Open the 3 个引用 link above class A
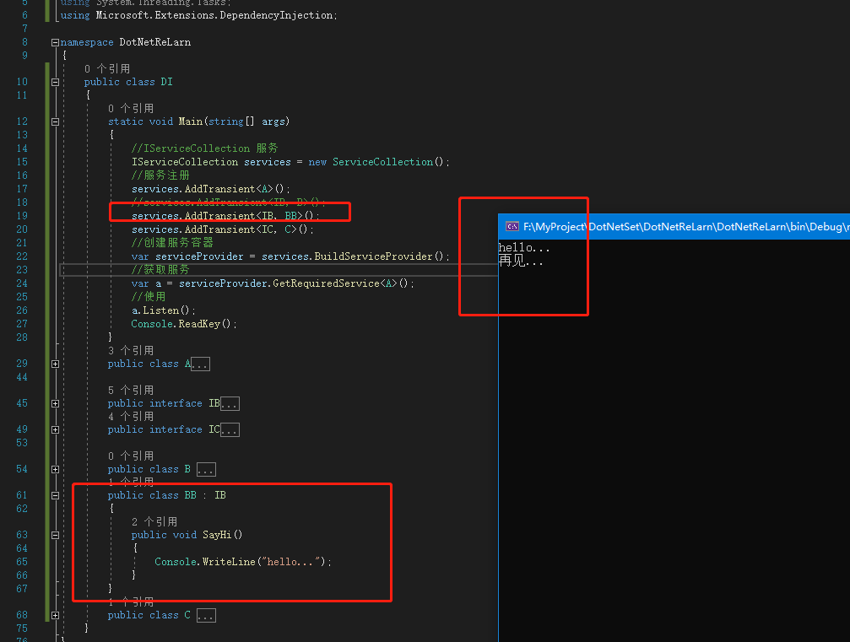This screenshot has width=850, height=642. tap(131, 350)
